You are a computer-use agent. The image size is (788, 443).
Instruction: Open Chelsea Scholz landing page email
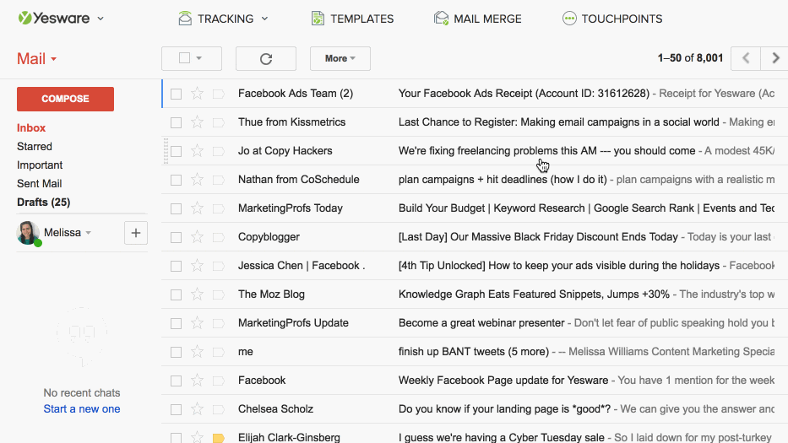pyautogui.click(x=504, y=409)
